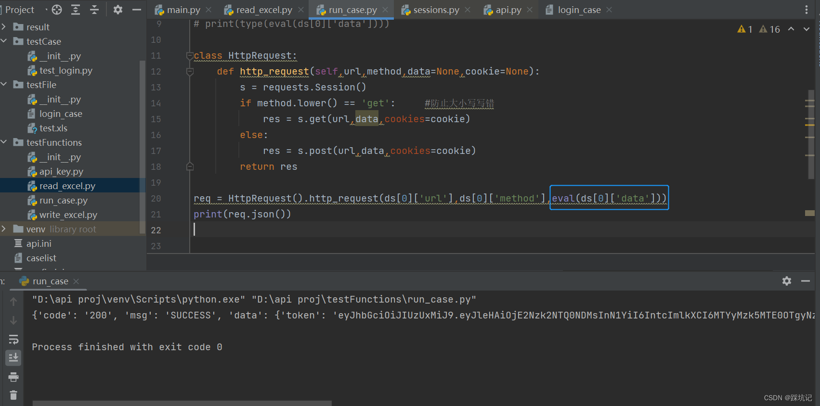Screen dimensions: 820x406
Task: Click 'Process finished with exit code 0' text
Action: tap(127, 347)
